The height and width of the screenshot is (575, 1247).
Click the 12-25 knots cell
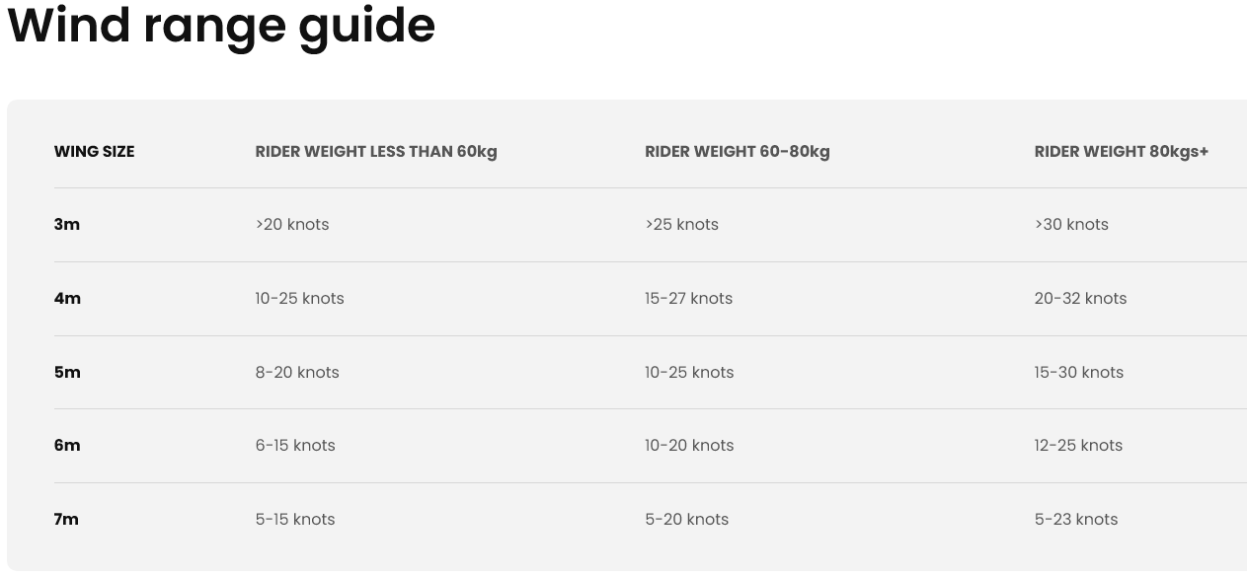point(1079,446)
